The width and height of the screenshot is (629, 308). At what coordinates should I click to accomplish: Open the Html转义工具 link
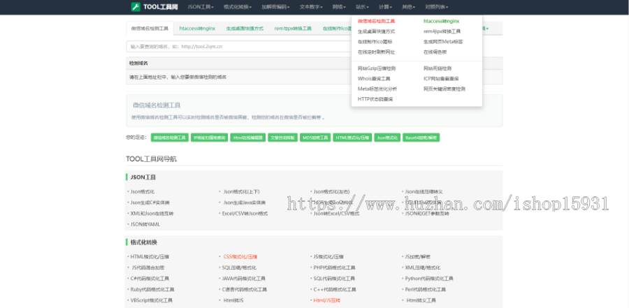421,300
